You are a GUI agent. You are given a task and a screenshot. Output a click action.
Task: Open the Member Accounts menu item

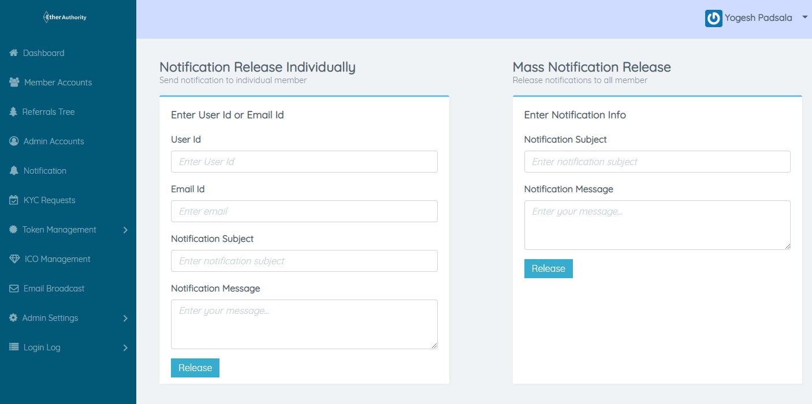pyautogui.click(x=58, y=83)
